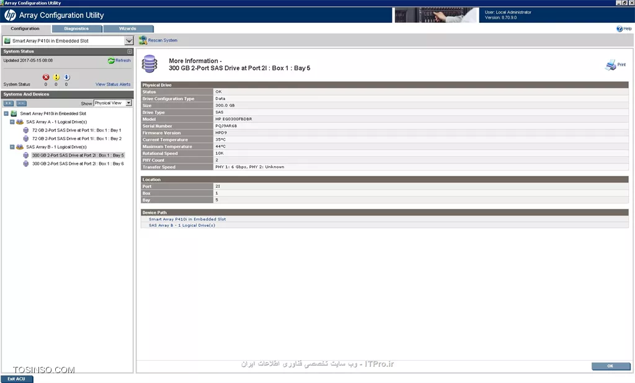
Task: Select 300 GB SAS Drive Bay 6
Action: click(78, 164)
